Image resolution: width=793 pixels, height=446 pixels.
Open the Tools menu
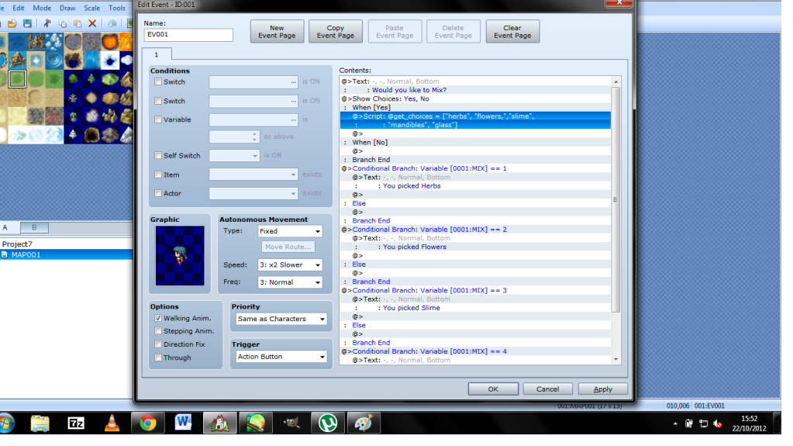(x=117, y=8)
